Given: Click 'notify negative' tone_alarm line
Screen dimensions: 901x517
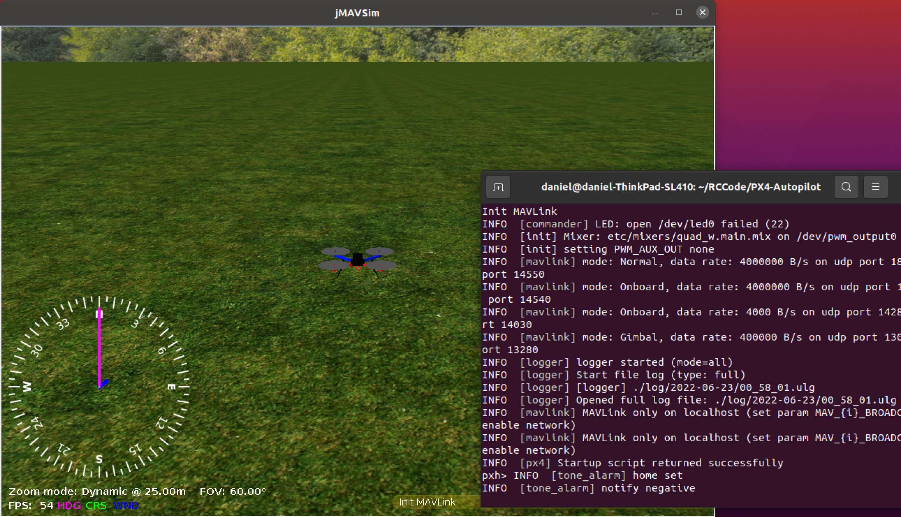Looking at the screenshot, I should click(589, 489).
